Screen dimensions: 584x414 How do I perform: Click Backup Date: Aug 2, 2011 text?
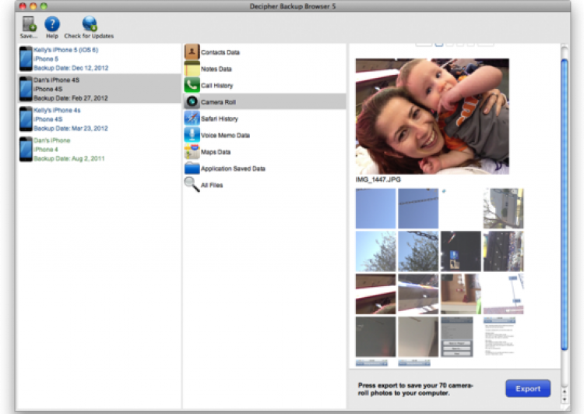[69, 158]
